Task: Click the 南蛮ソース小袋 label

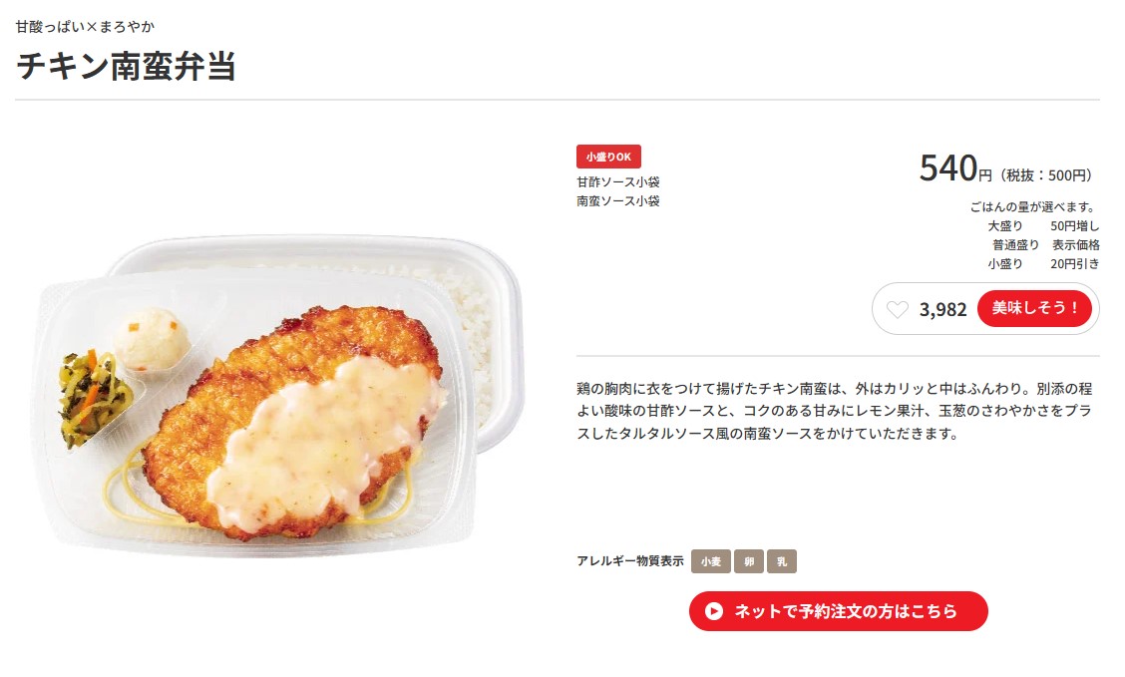Action: [617, 200]
